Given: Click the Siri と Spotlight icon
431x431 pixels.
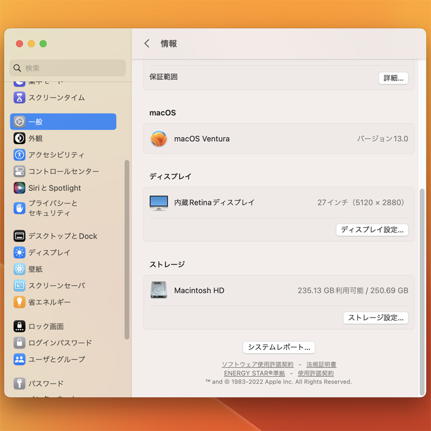Looking at the screenshot, I should coord(19,188).
